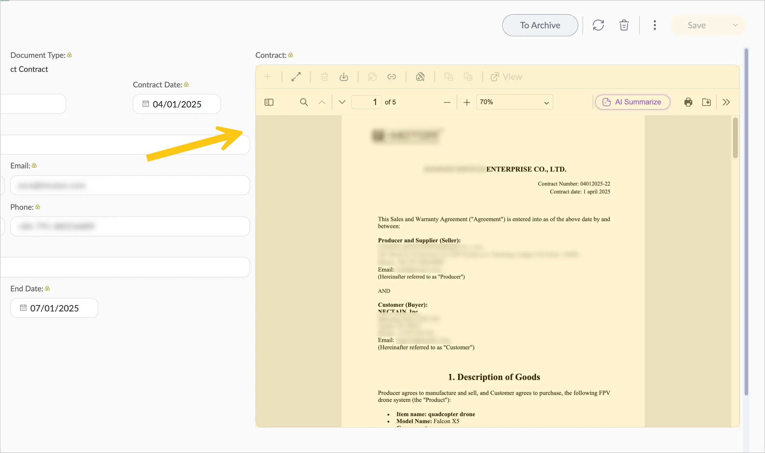Open the calendar icon in End Date
The height and width of the screenshot is (453, 765).
pyautogui.click(x=23, y=308)
